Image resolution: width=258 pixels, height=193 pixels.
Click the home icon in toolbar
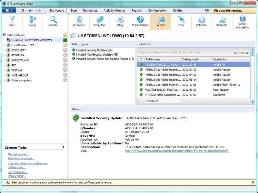pyautogui.click(x=23, y=11)
